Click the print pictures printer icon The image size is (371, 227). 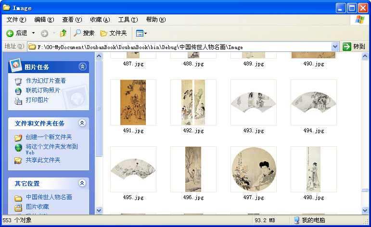coord(18,101)
